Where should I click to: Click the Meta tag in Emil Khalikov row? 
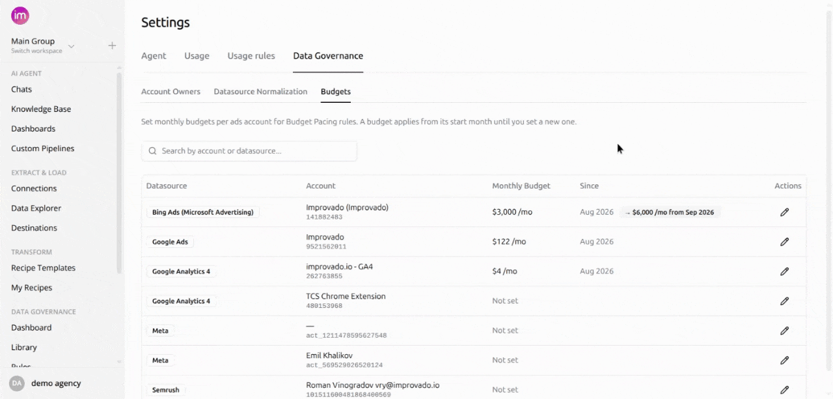(160, 361)
